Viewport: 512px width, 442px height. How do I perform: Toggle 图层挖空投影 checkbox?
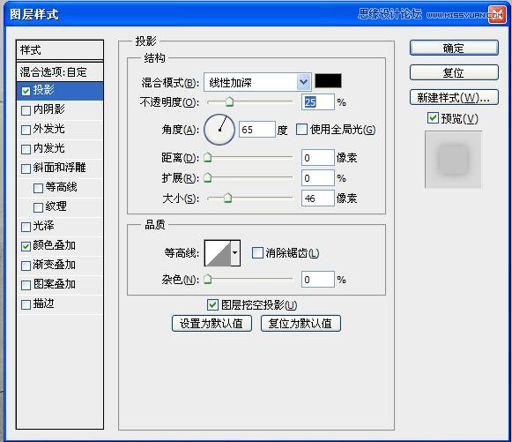[212, 304]
